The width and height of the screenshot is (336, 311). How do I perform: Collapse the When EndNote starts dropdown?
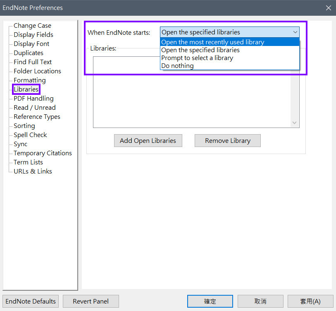tap(295, 32)
